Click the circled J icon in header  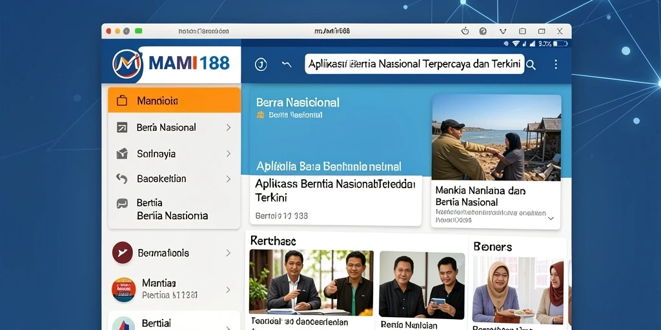point(261,64)
